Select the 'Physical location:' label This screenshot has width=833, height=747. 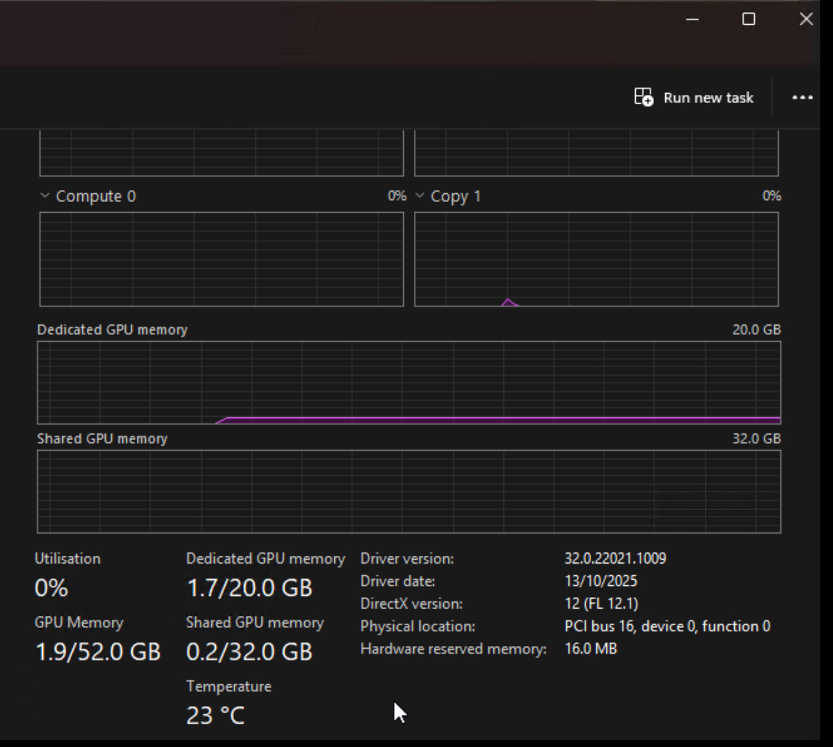[418, 627]
